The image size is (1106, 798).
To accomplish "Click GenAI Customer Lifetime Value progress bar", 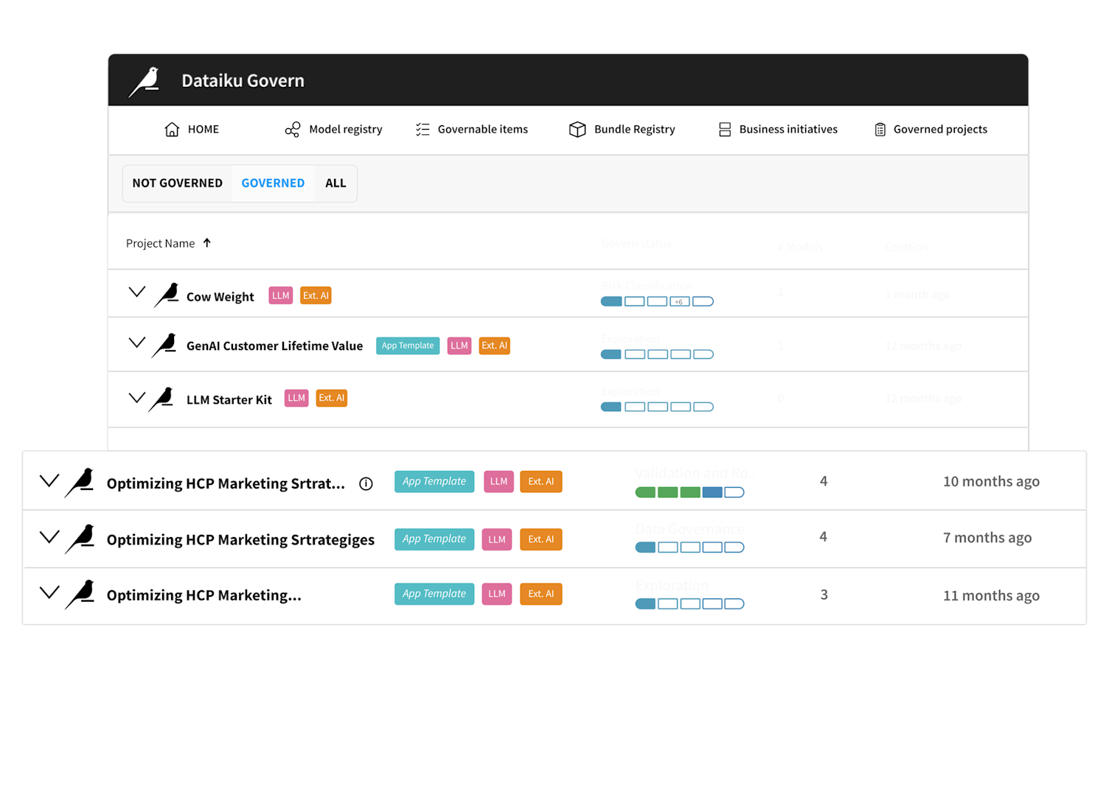I will click(x=657, y=354).
